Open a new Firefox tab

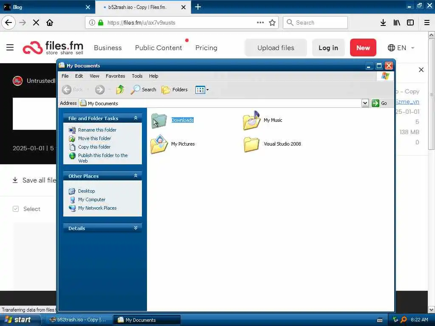tap(198, 7)
